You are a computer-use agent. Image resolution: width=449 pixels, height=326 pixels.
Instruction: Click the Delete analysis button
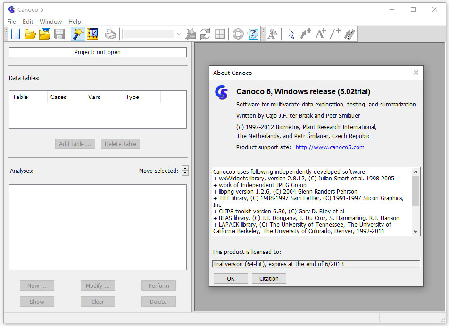pyautogui.click(x=158, y=302)
